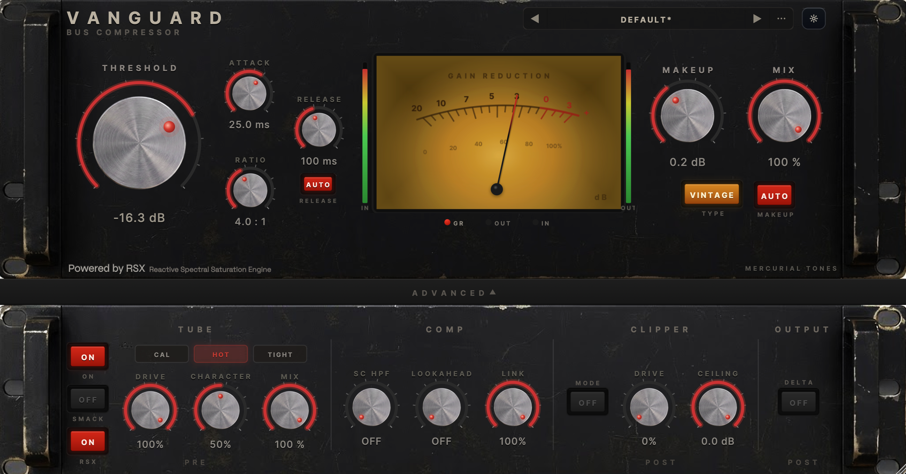Open the DEFAULT* preset name selector
Screen dimensions: 906x474
click(646, 19)
